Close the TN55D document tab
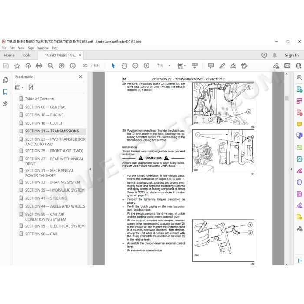Viewport: 304px width, 304px height. pos(80,55)
